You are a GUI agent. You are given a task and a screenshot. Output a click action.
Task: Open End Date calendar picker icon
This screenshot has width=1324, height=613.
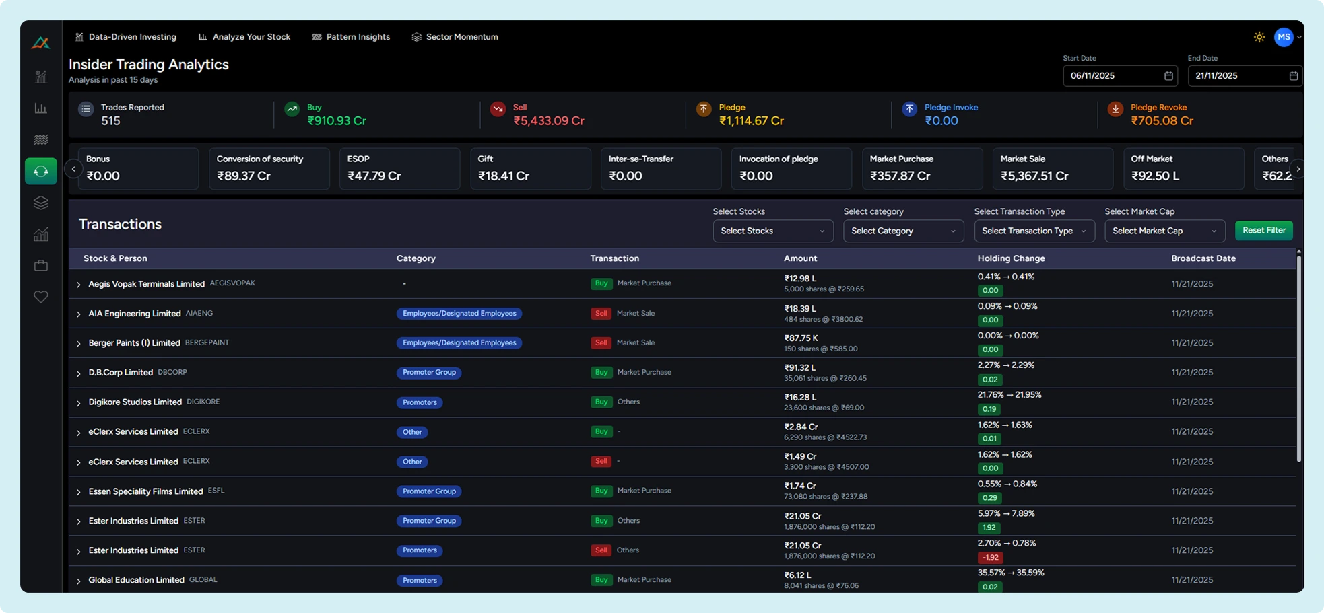pos(1293,76)
